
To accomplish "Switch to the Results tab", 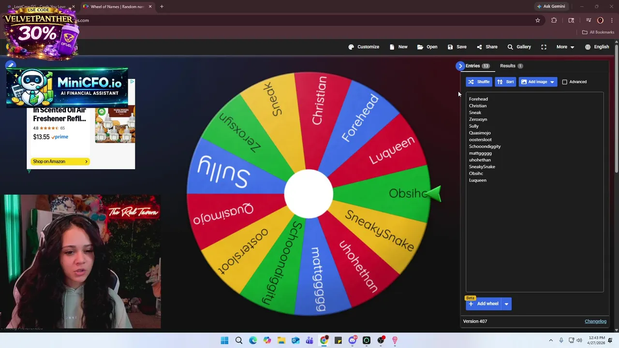I will (x=511, y=66).
